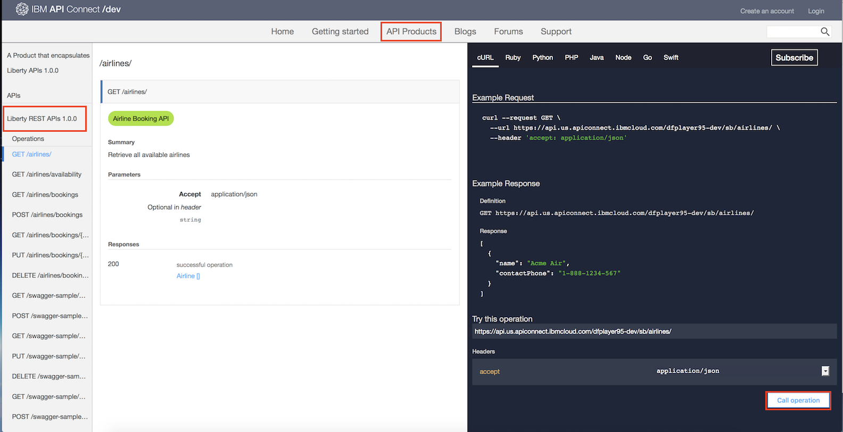Viewport: 843px width, 432px height.
Task: Click the Login link
Action: tap(816, 11)
